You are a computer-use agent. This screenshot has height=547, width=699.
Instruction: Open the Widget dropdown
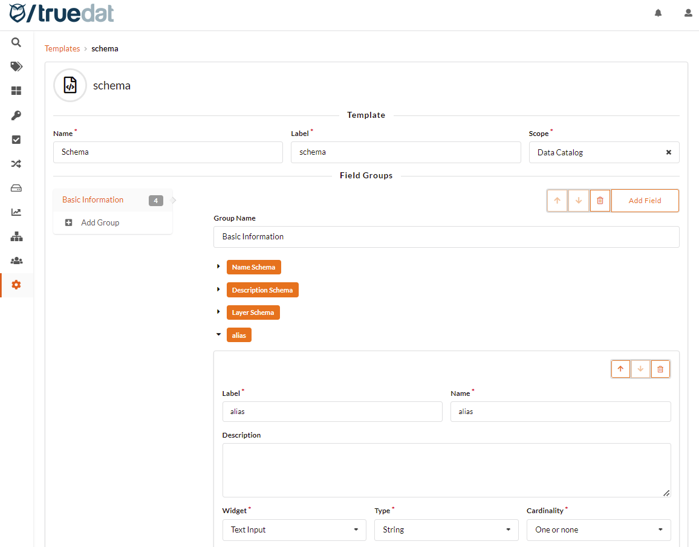[294, 530]
